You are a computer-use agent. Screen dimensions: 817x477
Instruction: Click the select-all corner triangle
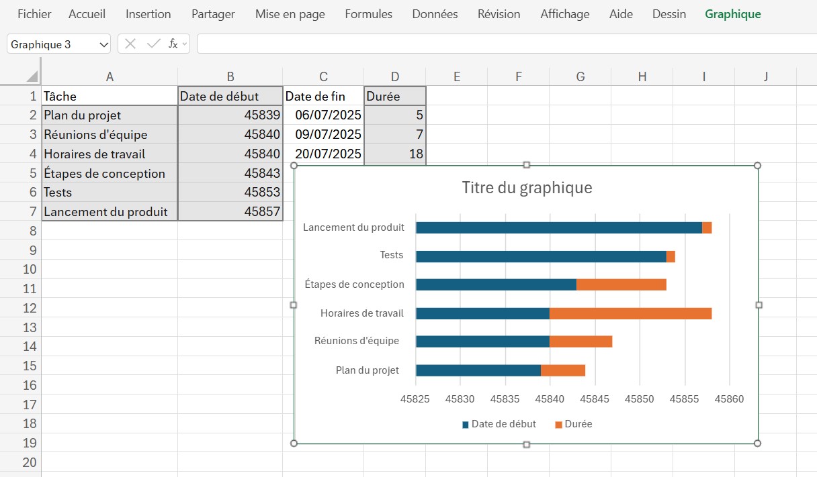point(32,76)
